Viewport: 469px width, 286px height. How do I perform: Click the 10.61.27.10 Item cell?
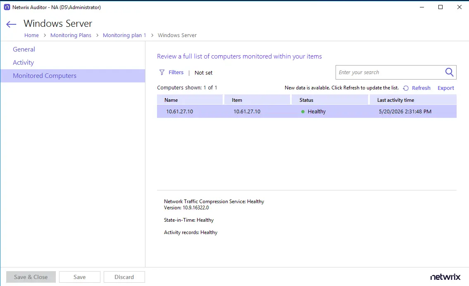[247, 112]
